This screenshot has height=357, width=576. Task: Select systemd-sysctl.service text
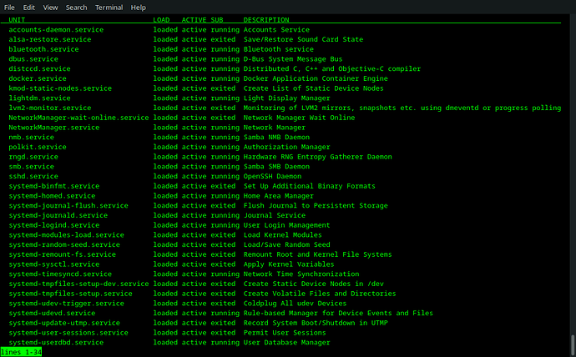[x=53, y=264]
